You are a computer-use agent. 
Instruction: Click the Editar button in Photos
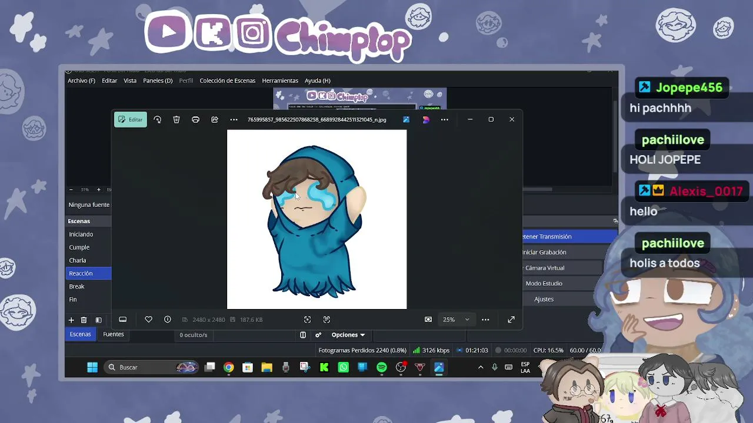click(x=130, y=119)
